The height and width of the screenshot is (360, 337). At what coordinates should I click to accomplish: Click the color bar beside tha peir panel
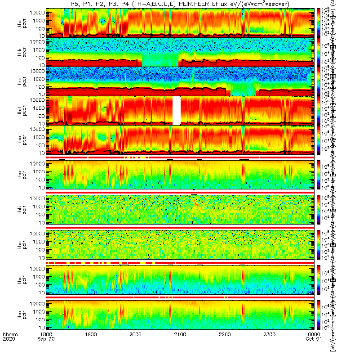coord(319,175)
